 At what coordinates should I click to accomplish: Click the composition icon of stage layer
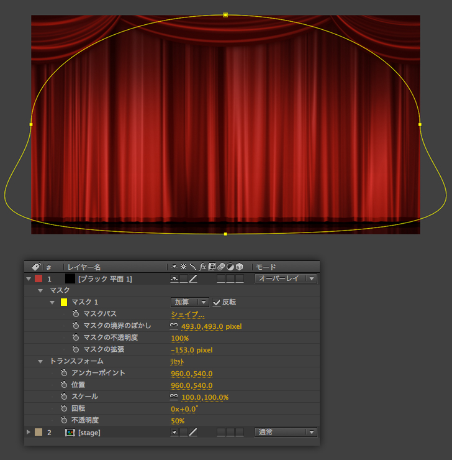[70, 433]
